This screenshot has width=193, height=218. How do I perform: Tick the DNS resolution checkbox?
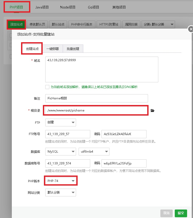47,87
